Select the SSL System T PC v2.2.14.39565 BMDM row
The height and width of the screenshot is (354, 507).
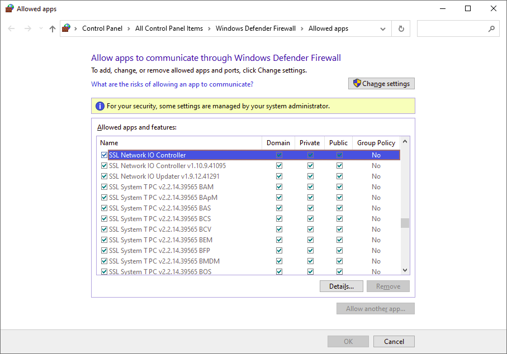(x=248, y=261)
